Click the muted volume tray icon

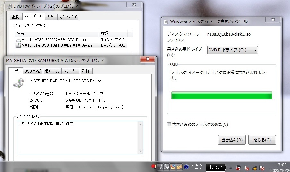pos(246,168)
